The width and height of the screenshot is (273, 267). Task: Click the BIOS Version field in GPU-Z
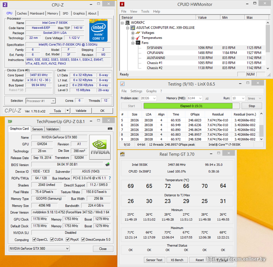[67, 165]
